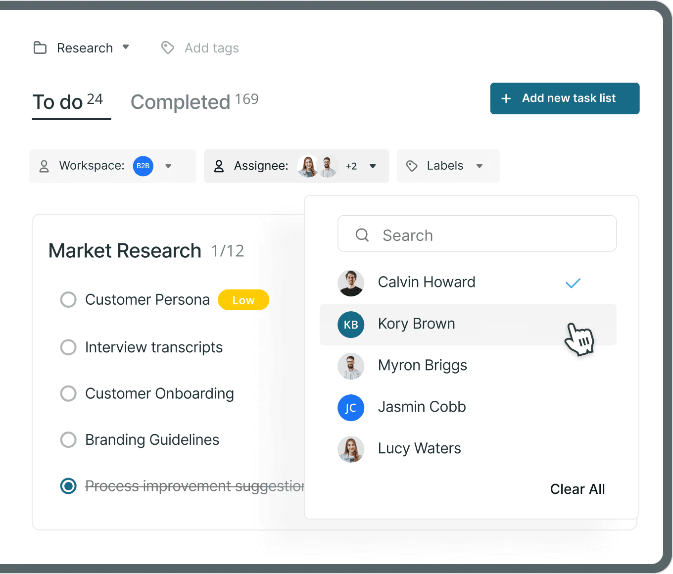This screenshot has height=574, width=673.
Task: Click the Calvin Howard blue checkmark
Action: pyautogui.click(x=573, y=283)
